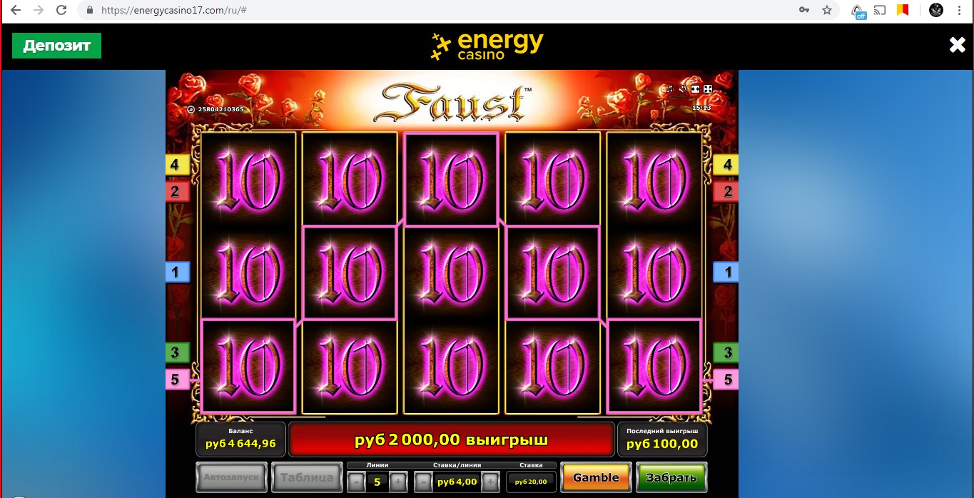
Task: Click the Автозапуск autoplay button
Action: (x=232, y=477)
